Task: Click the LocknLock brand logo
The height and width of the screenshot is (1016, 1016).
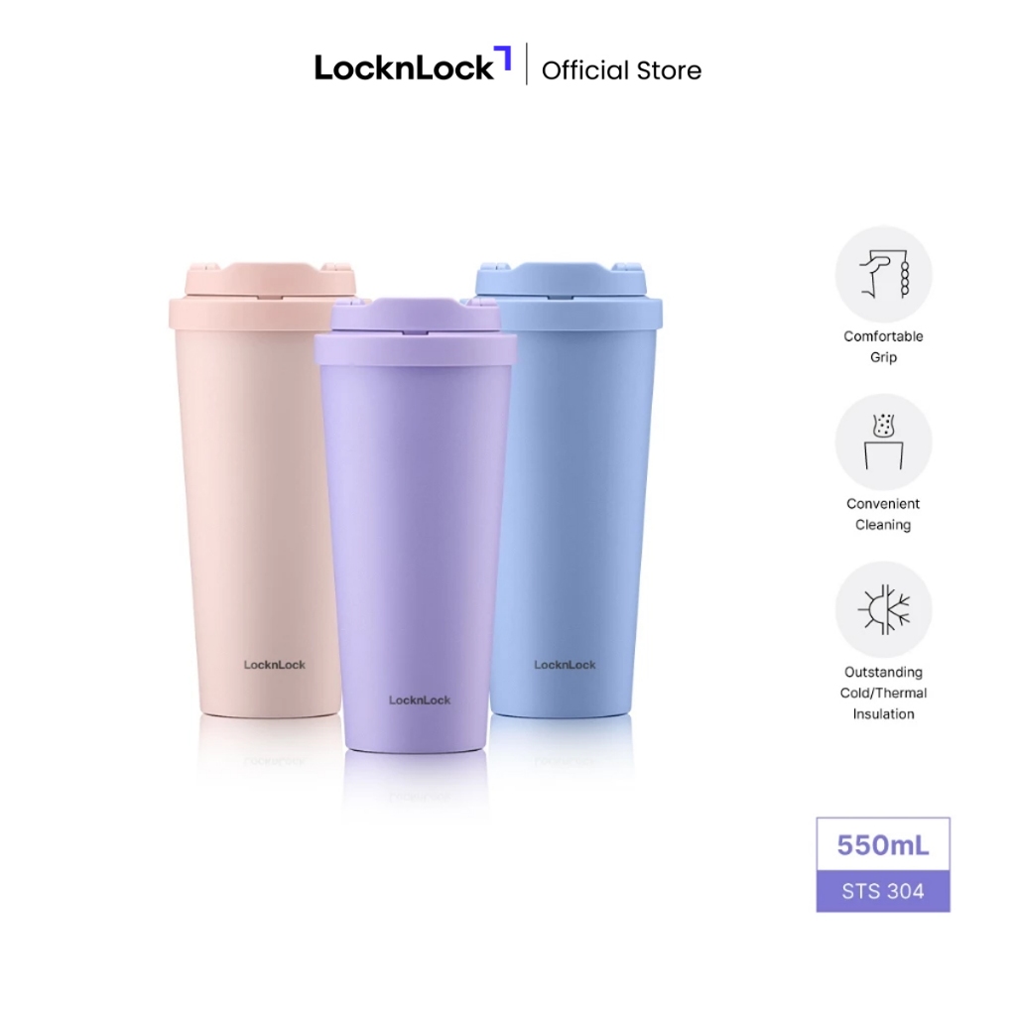Action: coord(413,64)
